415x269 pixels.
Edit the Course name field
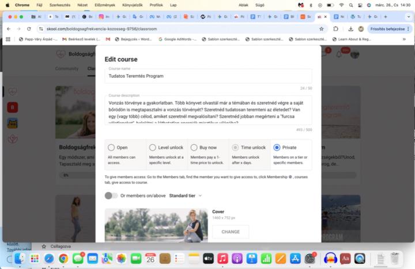tap(208, 76)
